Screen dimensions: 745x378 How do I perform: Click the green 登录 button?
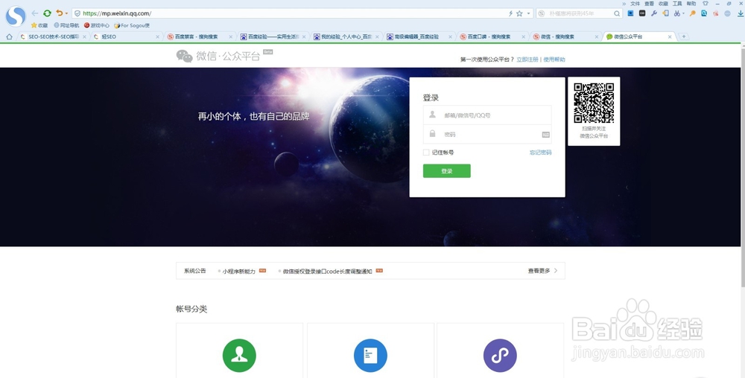coord(446,170)
